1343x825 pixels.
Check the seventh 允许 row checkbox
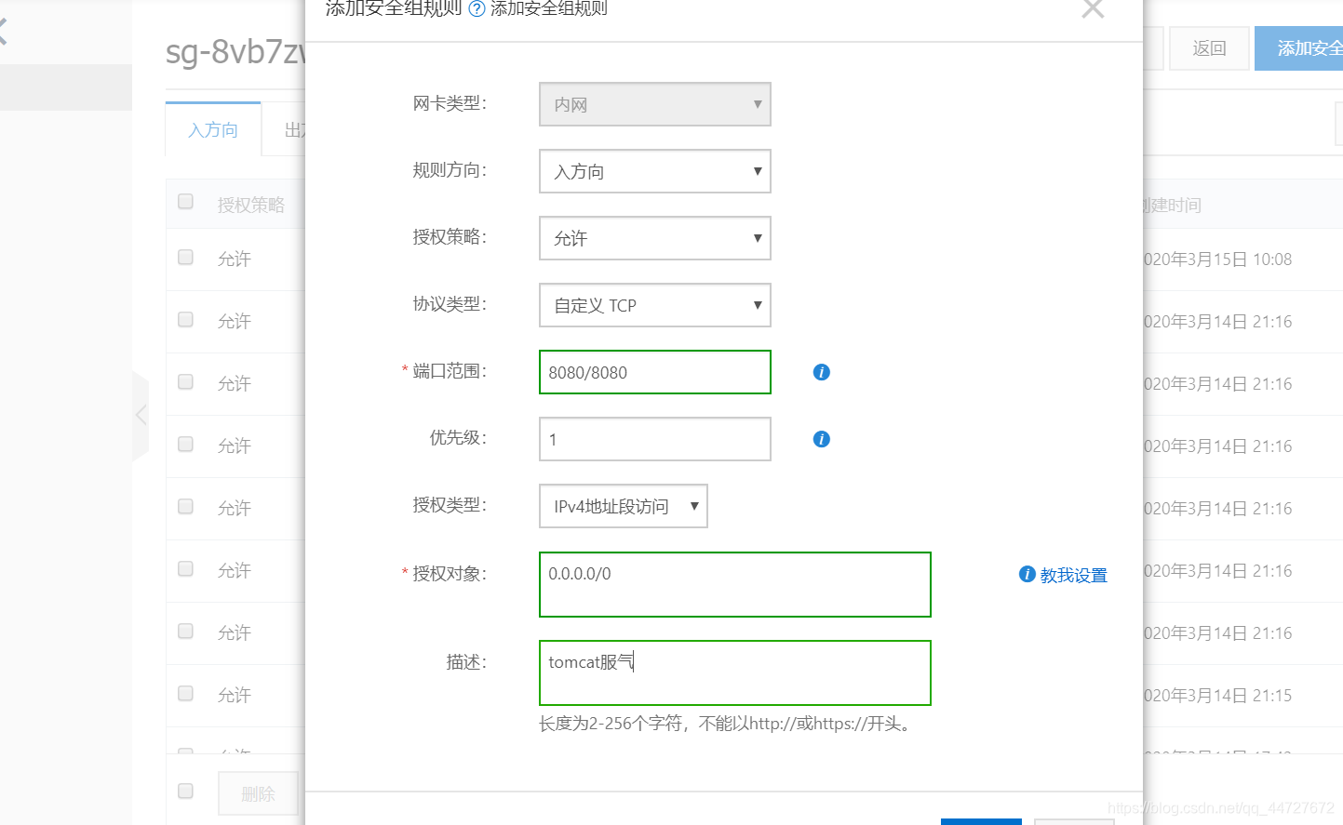click(185, 631)
